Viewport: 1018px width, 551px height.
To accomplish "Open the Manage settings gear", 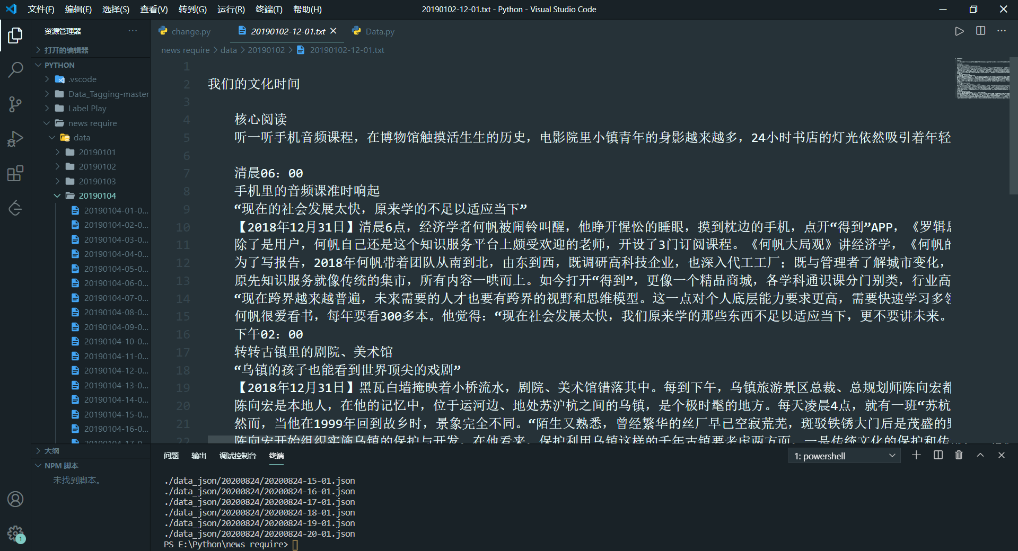I will tap(15, 534).
